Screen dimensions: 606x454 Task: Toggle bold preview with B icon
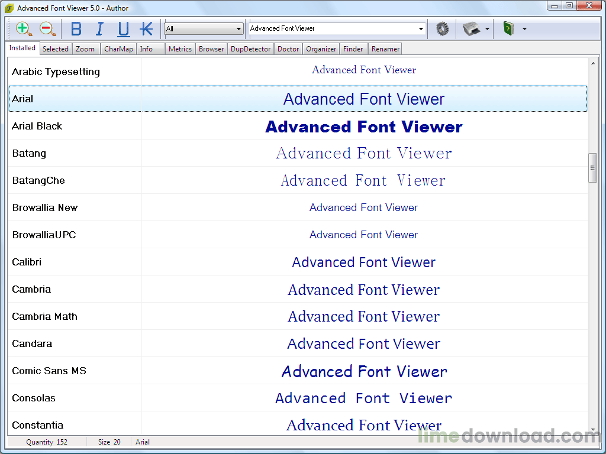coord(76,29)
